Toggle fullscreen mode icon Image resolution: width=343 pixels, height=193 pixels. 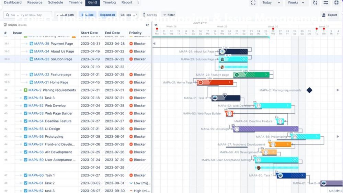click(x=253, y=3)
